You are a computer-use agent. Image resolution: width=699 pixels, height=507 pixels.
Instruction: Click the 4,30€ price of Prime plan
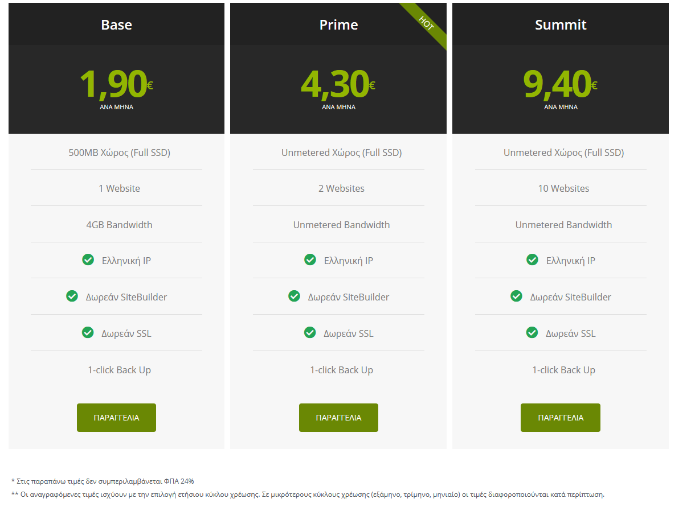pos(338,84)
